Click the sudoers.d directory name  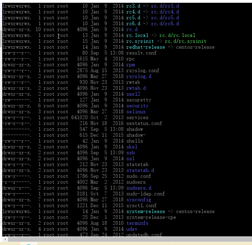click(x=139, y=188)
